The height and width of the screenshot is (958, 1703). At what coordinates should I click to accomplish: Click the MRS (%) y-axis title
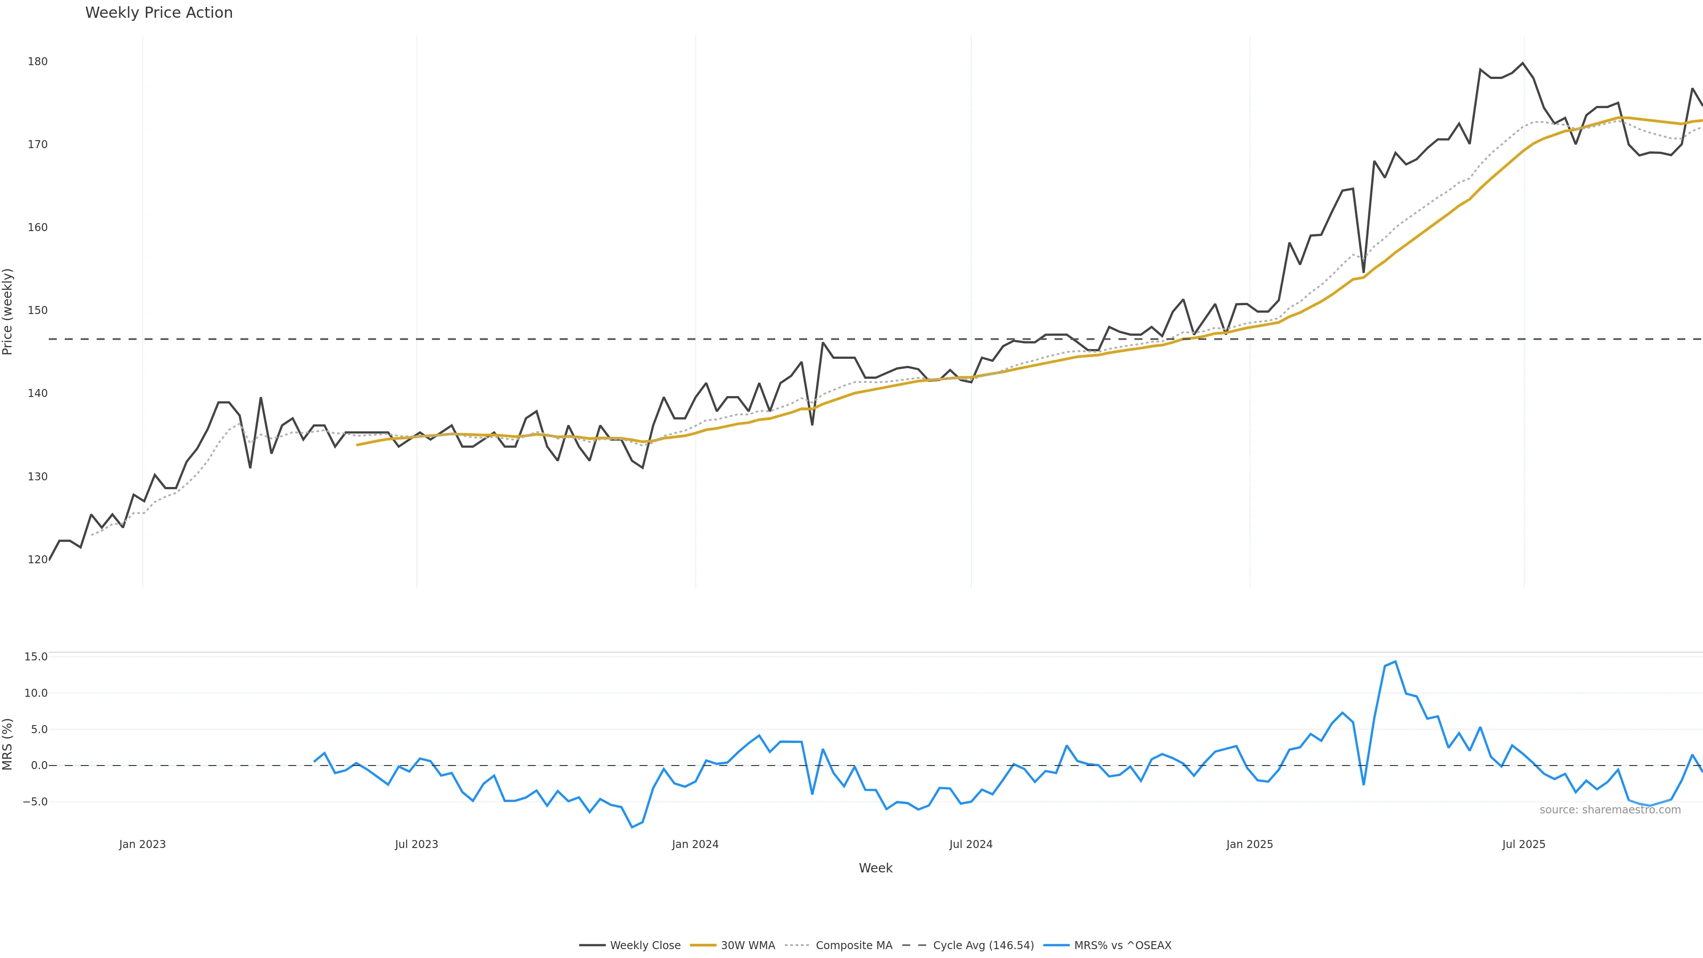[x=8, y=744]
